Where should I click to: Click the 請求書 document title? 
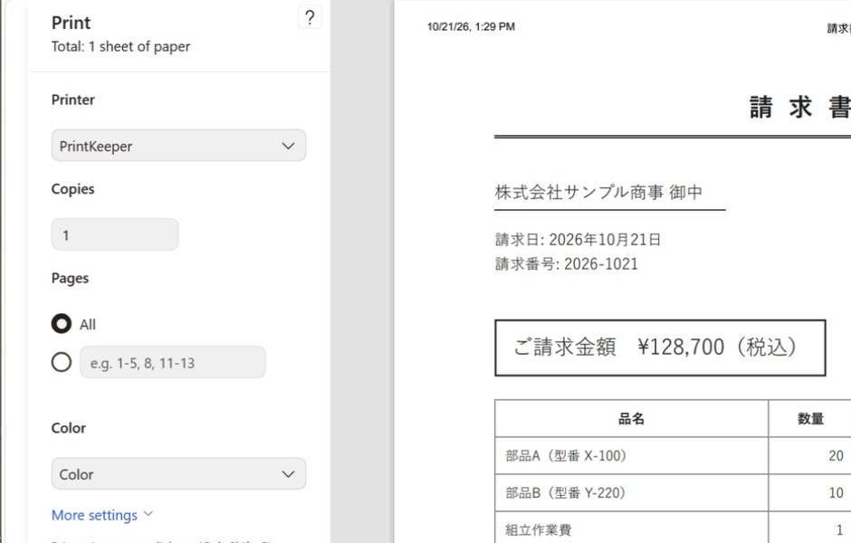click(800, 107)
